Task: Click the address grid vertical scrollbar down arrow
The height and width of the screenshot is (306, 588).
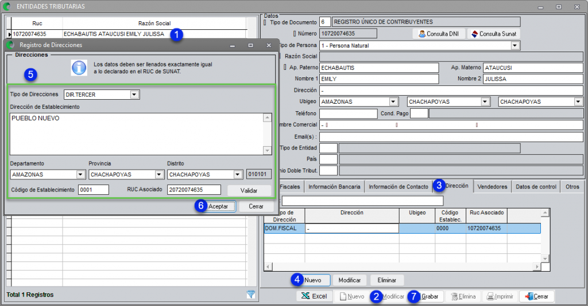Action: click(x=546, y=258)
